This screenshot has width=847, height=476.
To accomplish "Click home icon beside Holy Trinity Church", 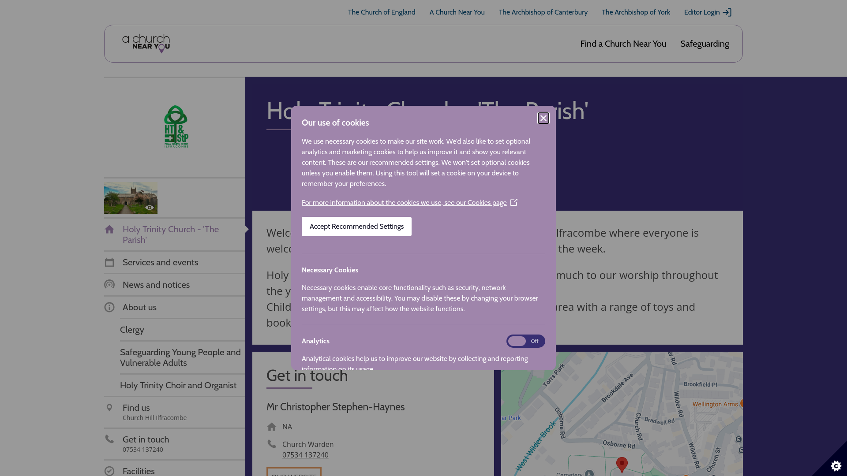I will pyautogui.click(x=109, y=229).
